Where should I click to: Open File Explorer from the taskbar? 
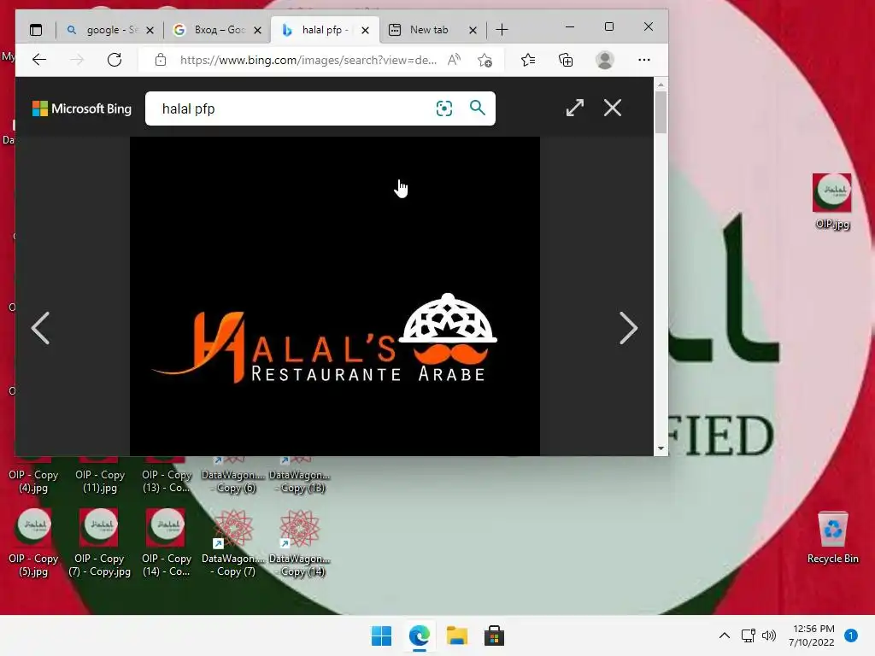pyautogui.click(x=456, y=635)
